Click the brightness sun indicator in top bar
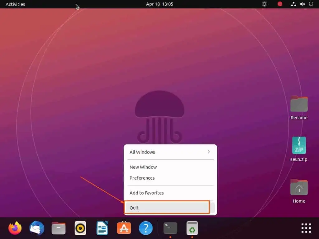The width and height of the screenshot is (319, 239). [264, 4]
